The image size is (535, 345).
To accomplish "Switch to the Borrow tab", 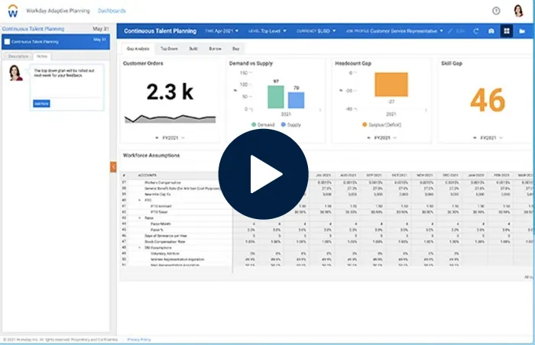I will (216, 49).
